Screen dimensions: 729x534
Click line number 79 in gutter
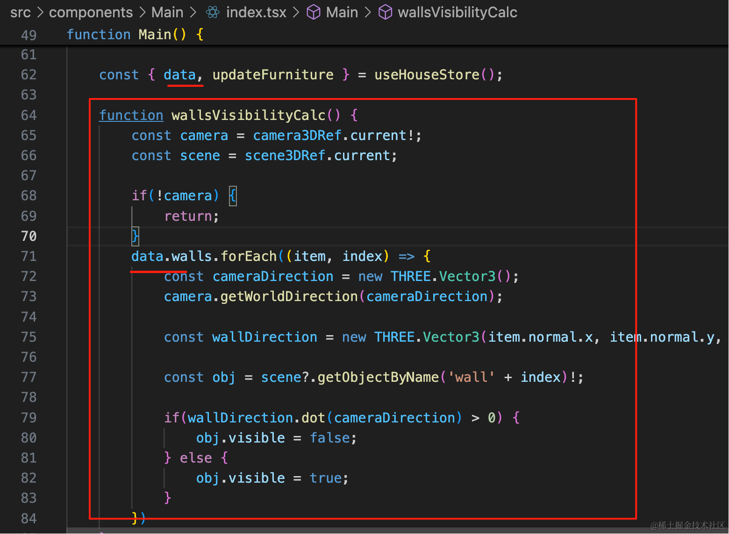click(x=29, y=418)
